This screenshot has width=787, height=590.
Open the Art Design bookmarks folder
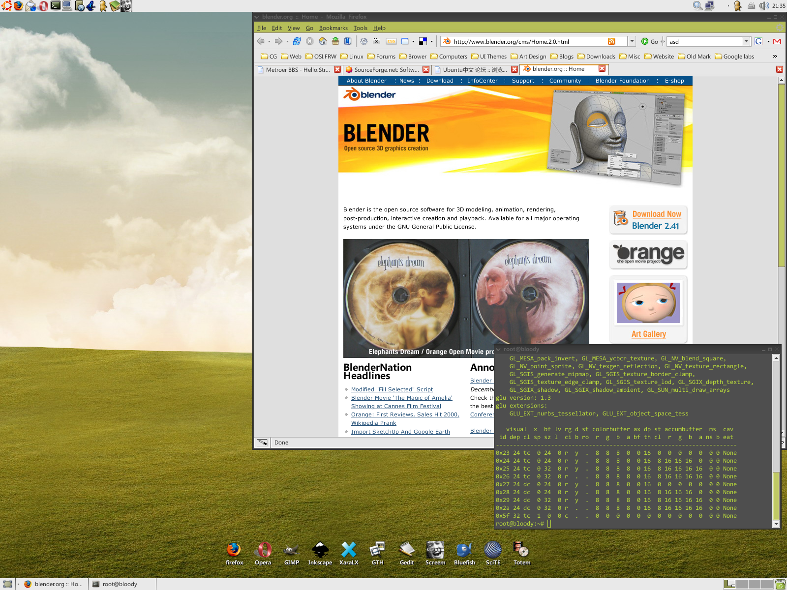(529, 57)
